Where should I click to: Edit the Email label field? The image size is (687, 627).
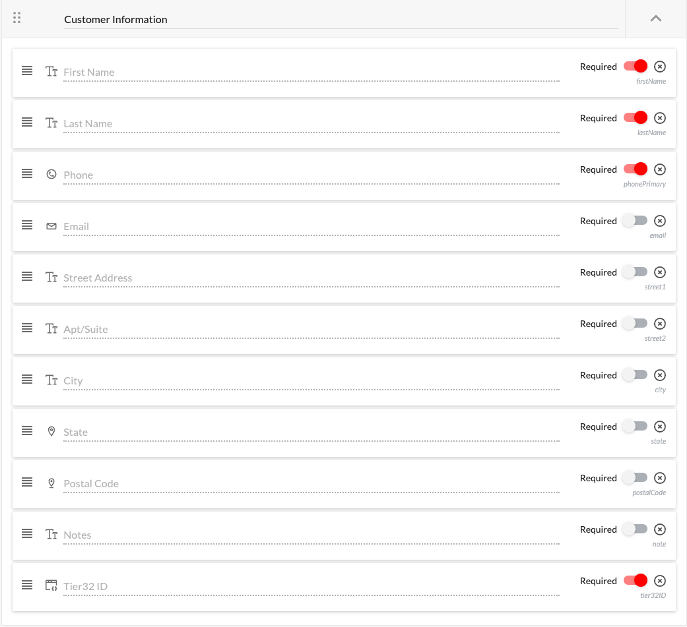pos(311,227)
